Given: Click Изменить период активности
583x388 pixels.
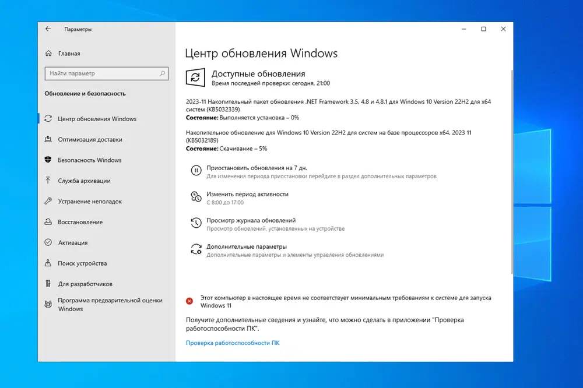Looking at the screenshot, I should [x=247, y=194].
